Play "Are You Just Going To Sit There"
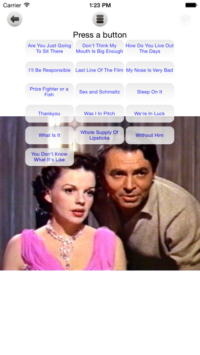Viewport: 200px width, 355px height. click(49, 48)
